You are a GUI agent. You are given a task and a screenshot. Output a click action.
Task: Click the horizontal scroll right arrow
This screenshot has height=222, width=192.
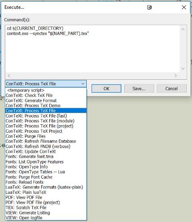point(176,76)
